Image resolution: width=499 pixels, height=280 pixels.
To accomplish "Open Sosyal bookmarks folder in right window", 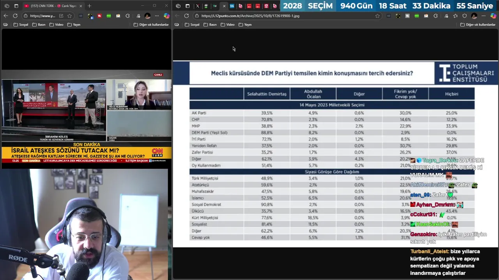I will click(192, 24).
